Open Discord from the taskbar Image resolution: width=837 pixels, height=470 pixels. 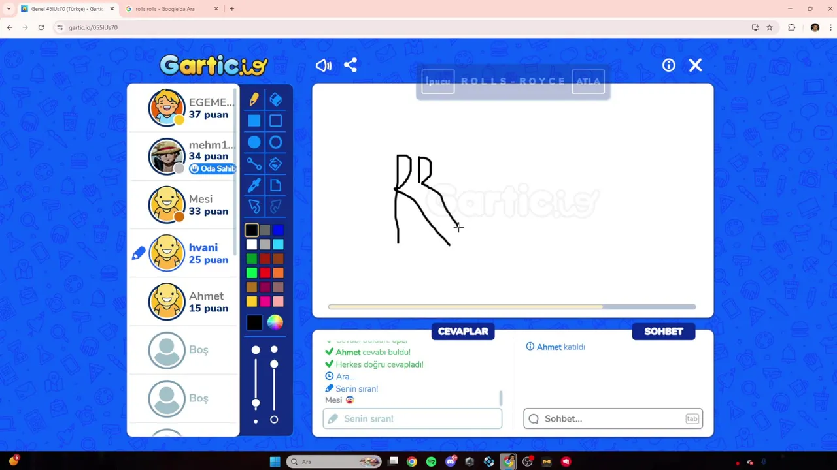(451, 462)
